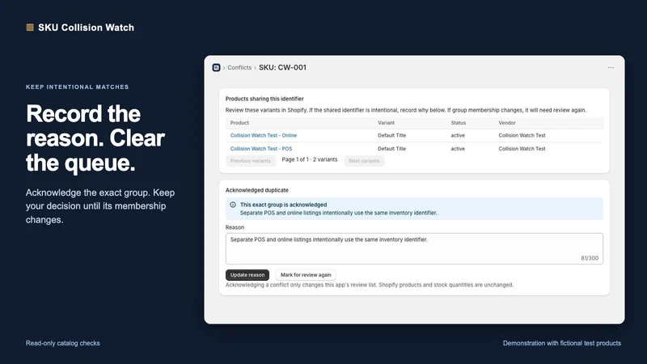This screenshot has height=364, width=647.
Task: Click the 'Reason' field label
Action: tap(235, 227)
